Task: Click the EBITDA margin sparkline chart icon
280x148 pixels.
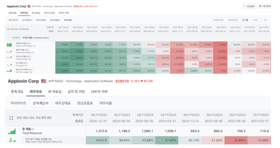Action: pos(9,71)
